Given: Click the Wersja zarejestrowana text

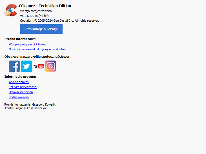Looking at the screenshot, I should point(36,11).
